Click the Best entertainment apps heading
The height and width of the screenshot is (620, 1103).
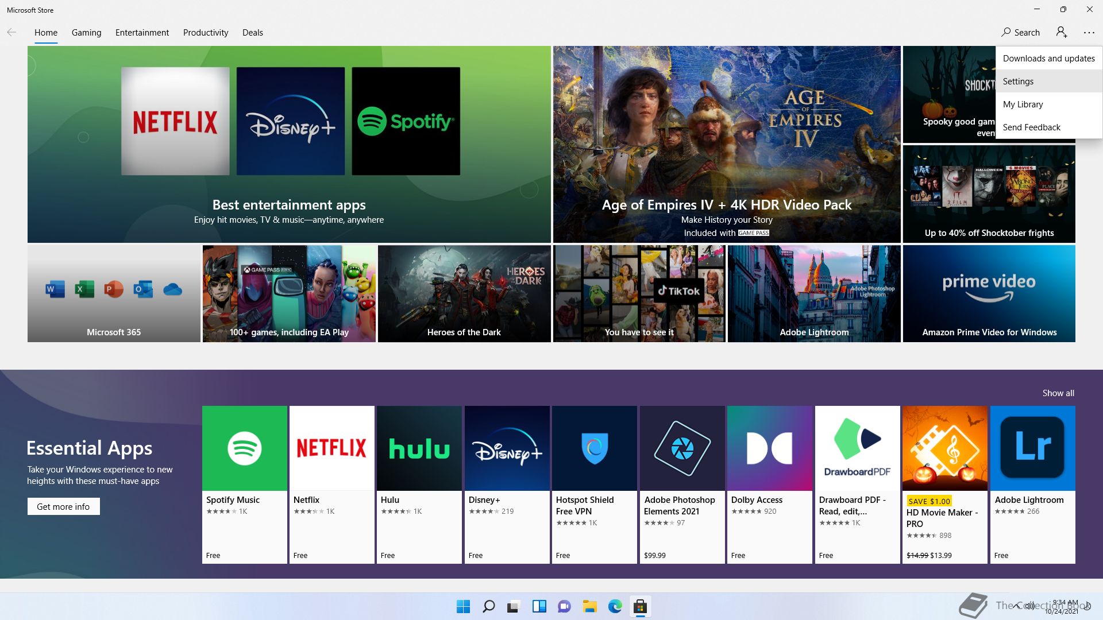(x=289, y=204)
